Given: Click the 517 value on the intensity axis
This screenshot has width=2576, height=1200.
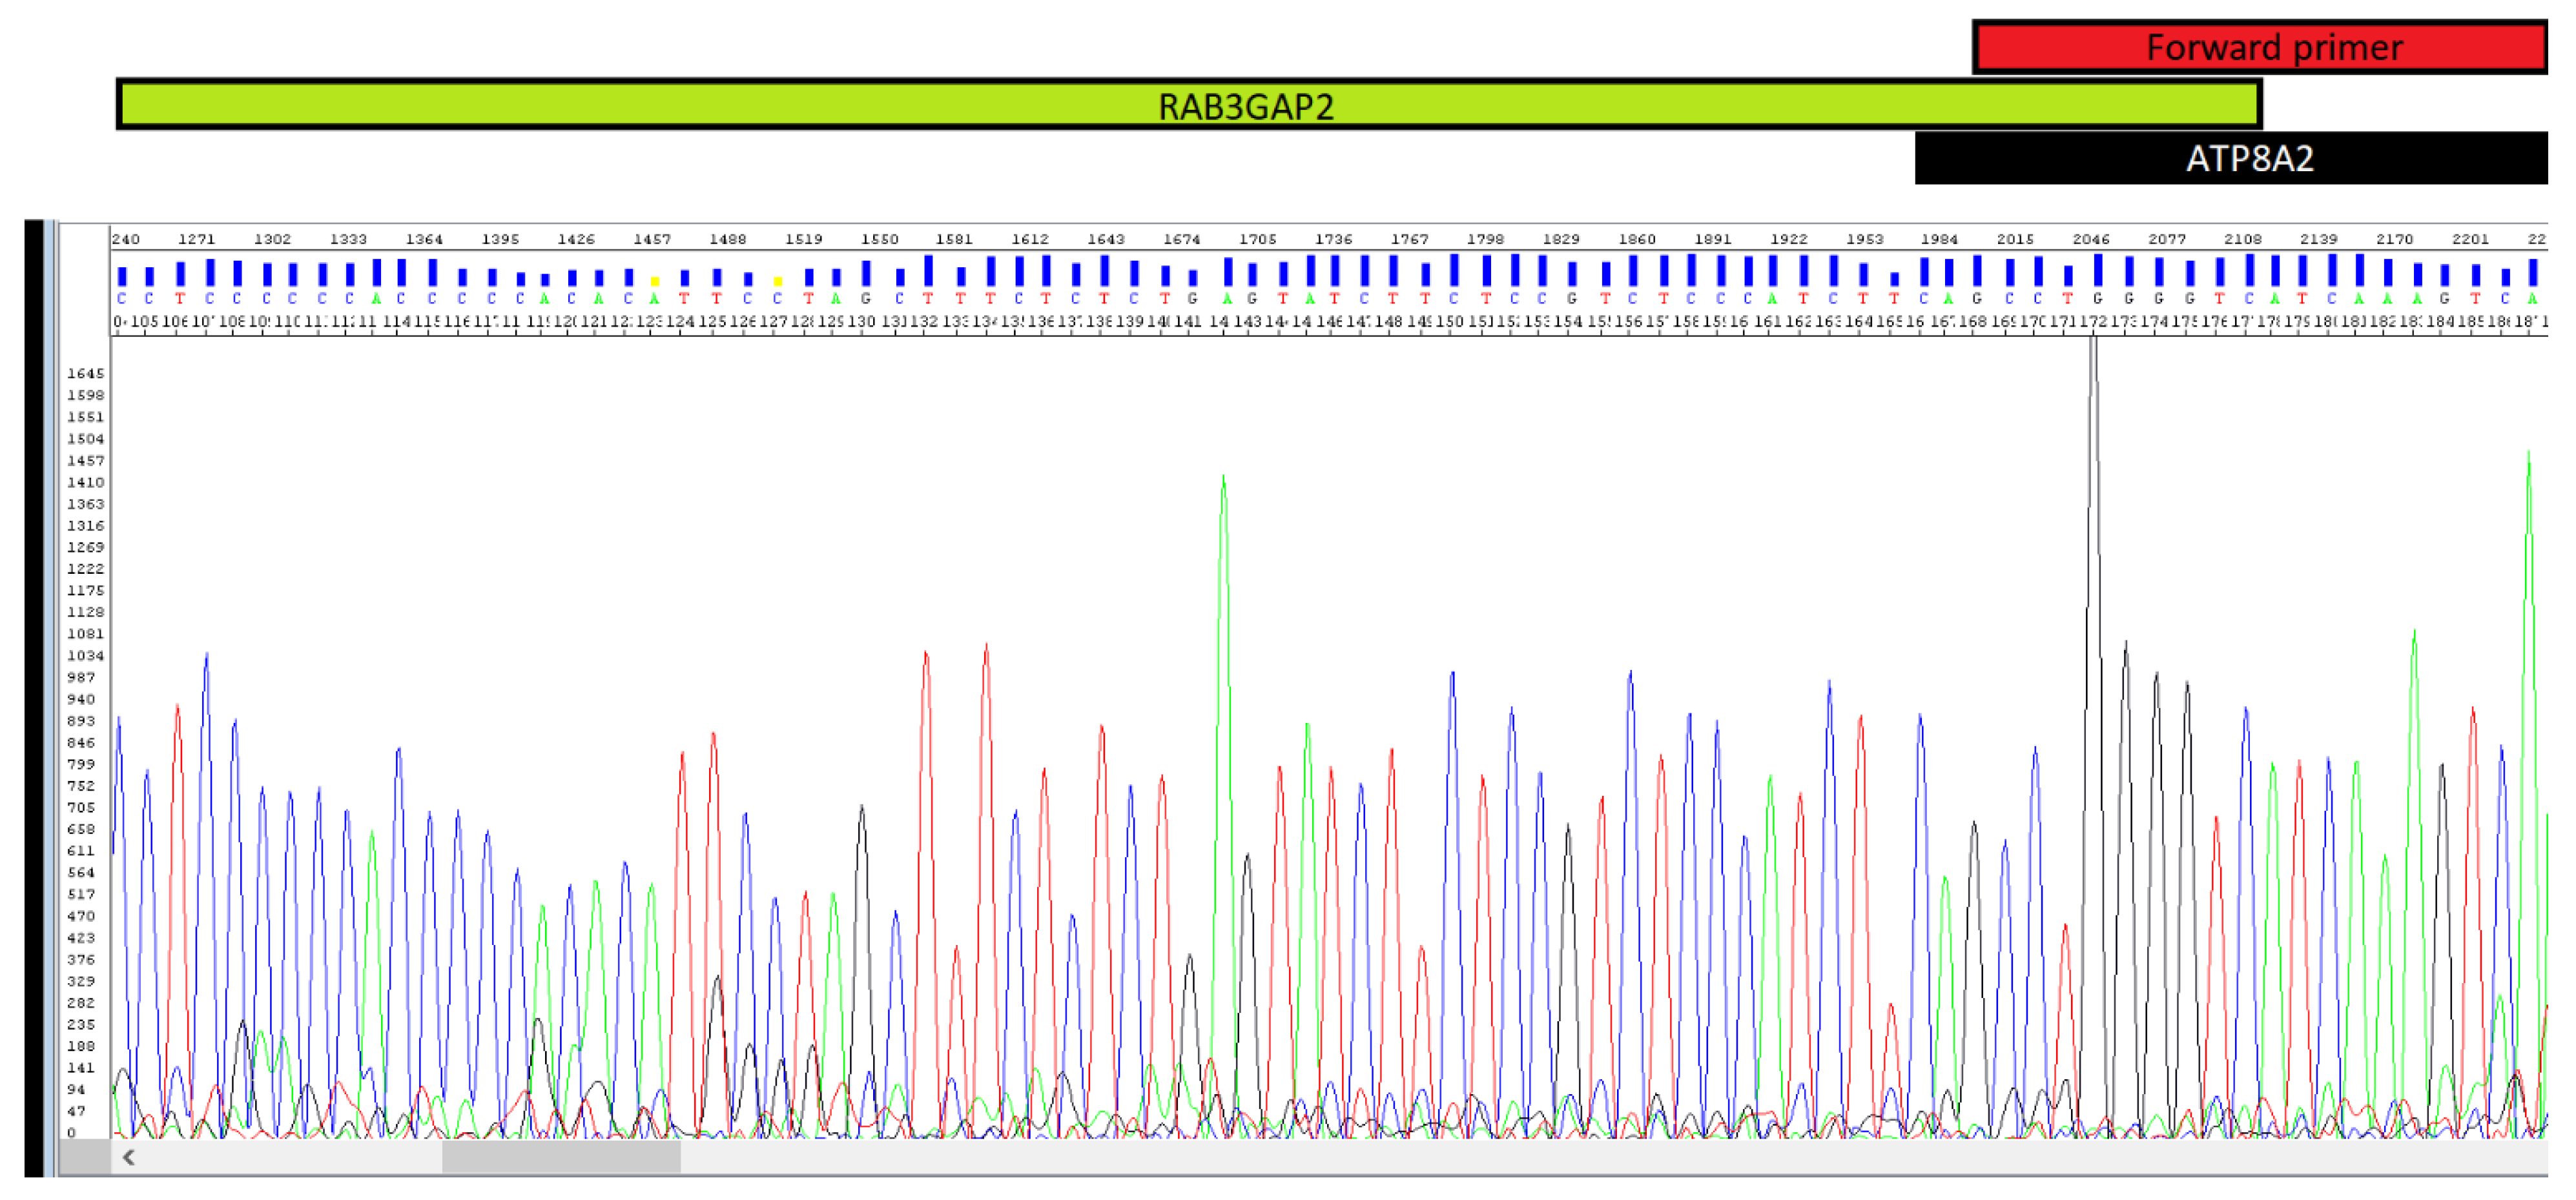Looking at the screenshot, I should pyautogui.click(x=81, y=894).
